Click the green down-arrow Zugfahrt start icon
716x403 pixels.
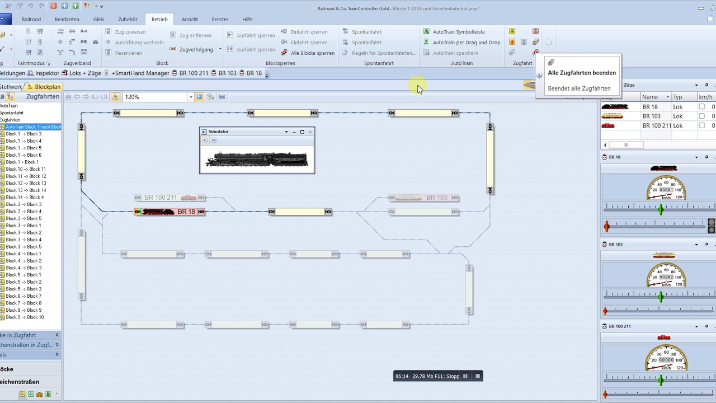tap(512, 32)
